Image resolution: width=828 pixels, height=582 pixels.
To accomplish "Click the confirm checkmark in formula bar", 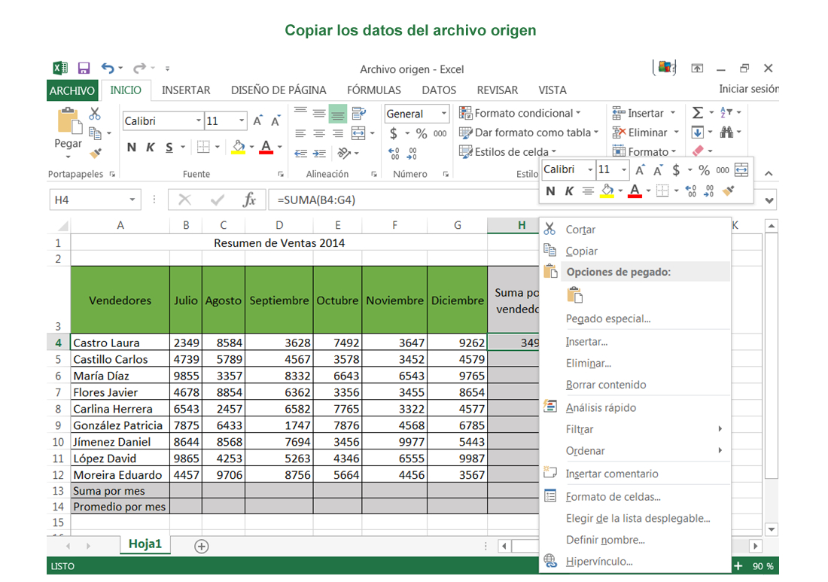I will tap(217, 200).
